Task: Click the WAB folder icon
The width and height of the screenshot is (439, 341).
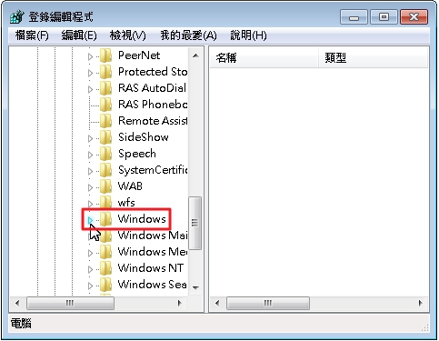Action: 106,186
